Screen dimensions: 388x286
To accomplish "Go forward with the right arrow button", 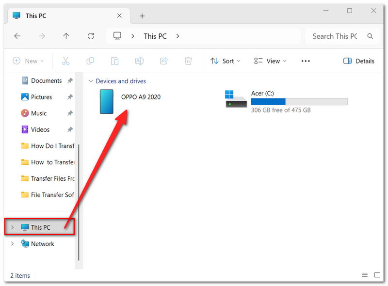I will click(x=42, y=36).
